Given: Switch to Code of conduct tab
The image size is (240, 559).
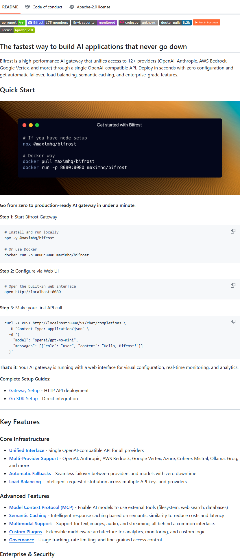Looking at the screenshot, I should coord(44,7).
